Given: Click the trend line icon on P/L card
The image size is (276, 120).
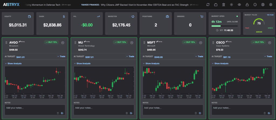Looking at the screenshot, I should coord(98,16).
